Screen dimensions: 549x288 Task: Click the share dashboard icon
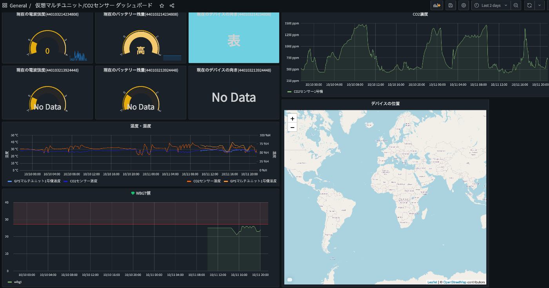[172, 5]
